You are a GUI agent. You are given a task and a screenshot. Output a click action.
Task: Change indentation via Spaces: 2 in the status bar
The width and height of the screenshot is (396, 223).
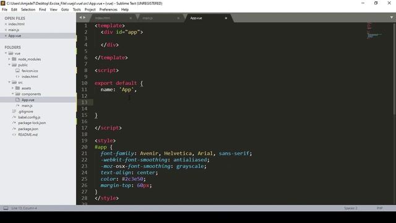click(351, 208)
